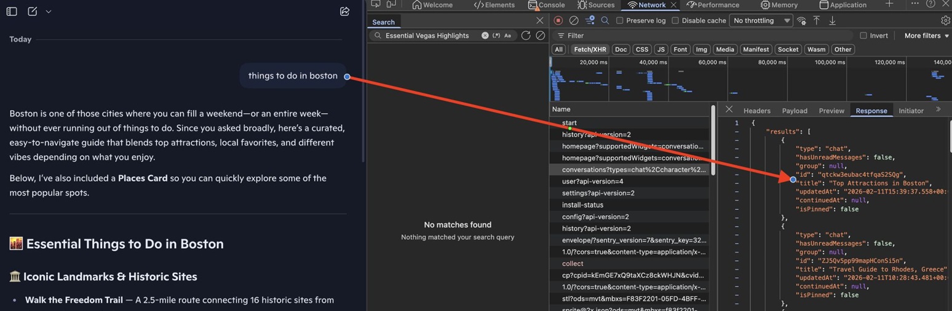The image size is (952, 311).
Task: Refresh the search results
Action: coord(526,36)
